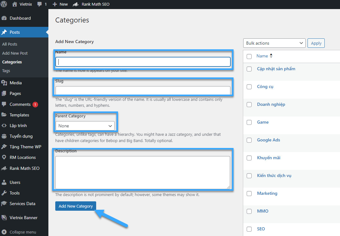The height and width of the screenshot is (236, 340).
Task: Open the Parent Category dropdown
Action: click(85, 126)
